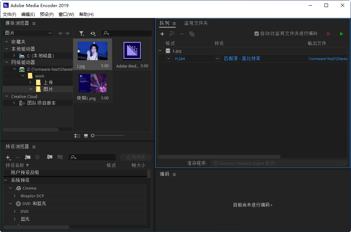The height and width of the screenshot is (232, 351).
Task: Click the H.264 format link
Action: point(180,59)
